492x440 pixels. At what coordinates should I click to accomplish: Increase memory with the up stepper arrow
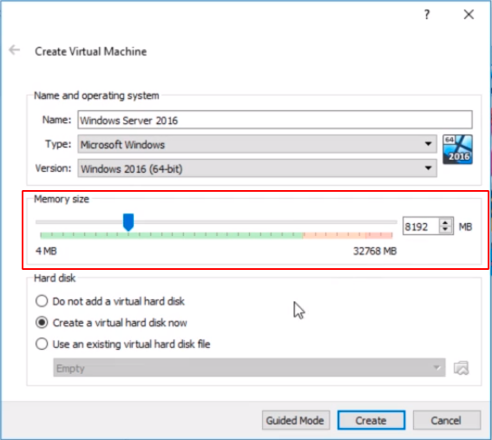click(445, 222)
